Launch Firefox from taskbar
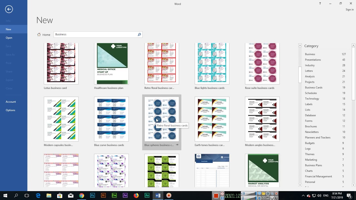Screen dimensions: 356x200 136,196
